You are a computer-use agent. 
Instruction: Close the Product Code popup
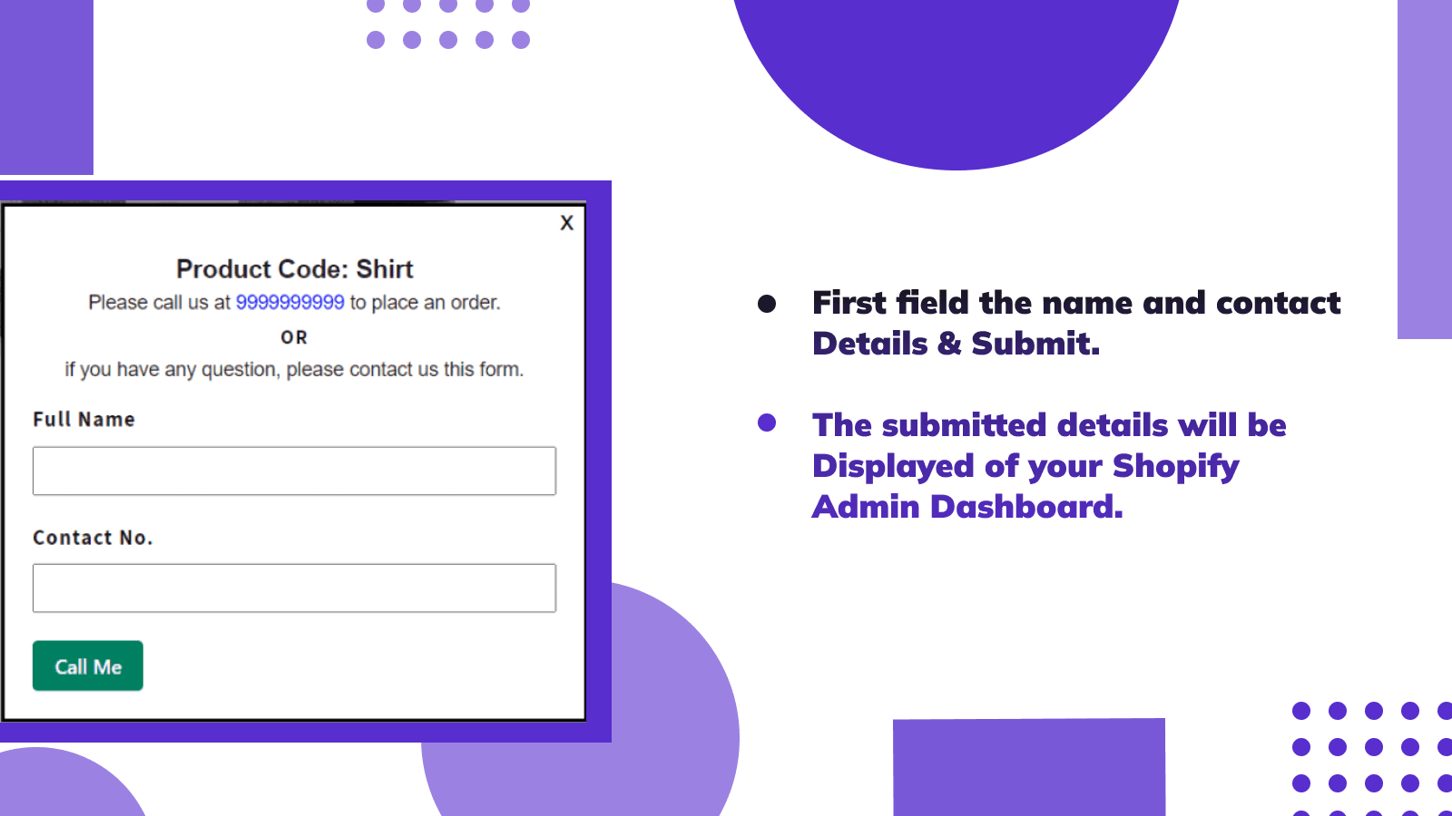(x=567, y=223)
